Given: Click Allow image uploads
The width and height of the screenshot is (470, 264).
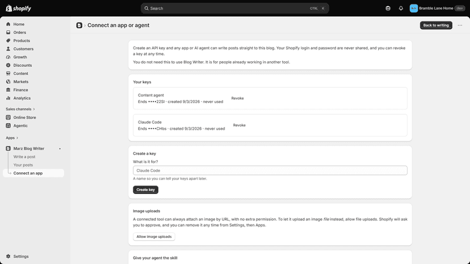Looking at the screenshot, I should point(154,236).
